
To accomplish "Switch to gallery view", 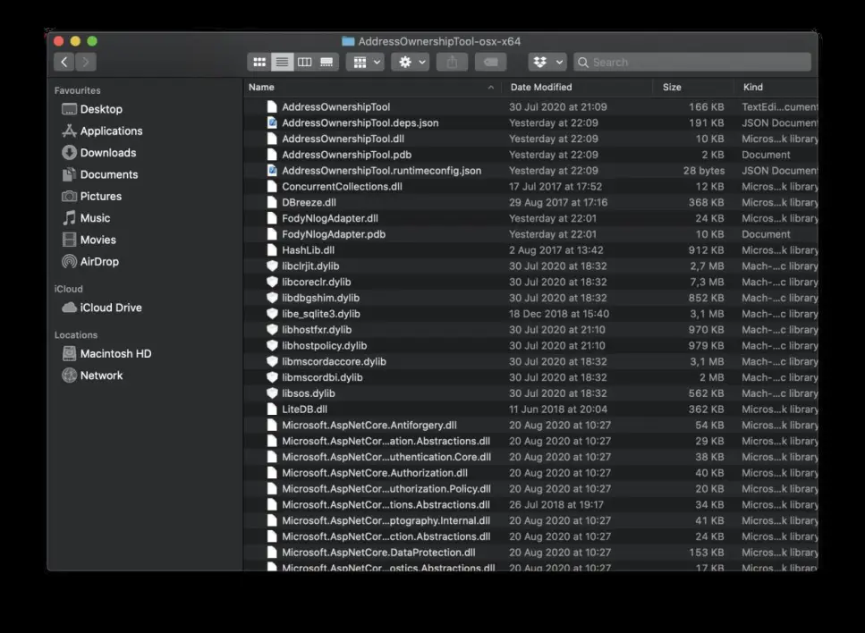I will coord(327,62).
